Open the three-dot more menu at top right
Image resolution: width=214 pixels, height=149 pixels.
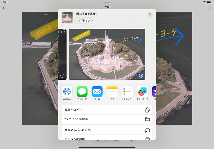(x=210, y=8)
